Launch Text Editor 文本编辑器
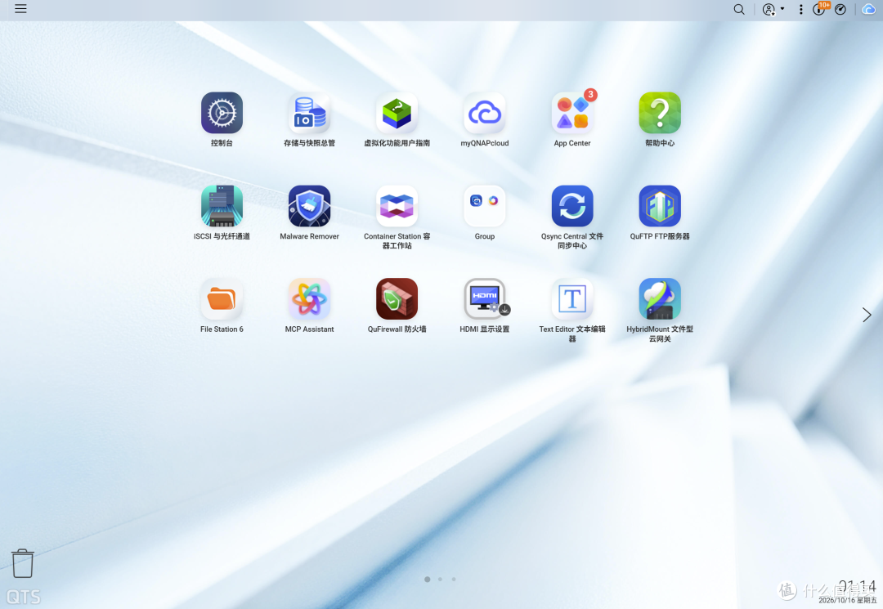Viewport: 883px width, 609px height. 572,299
